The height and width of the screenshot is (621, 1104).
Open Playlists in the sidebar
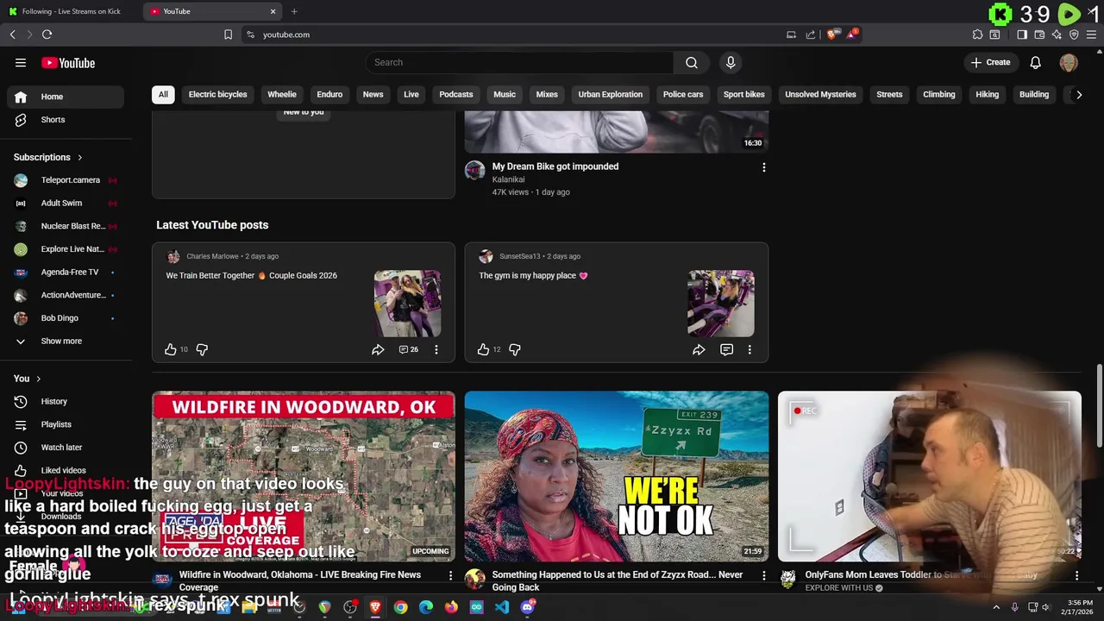66,424
